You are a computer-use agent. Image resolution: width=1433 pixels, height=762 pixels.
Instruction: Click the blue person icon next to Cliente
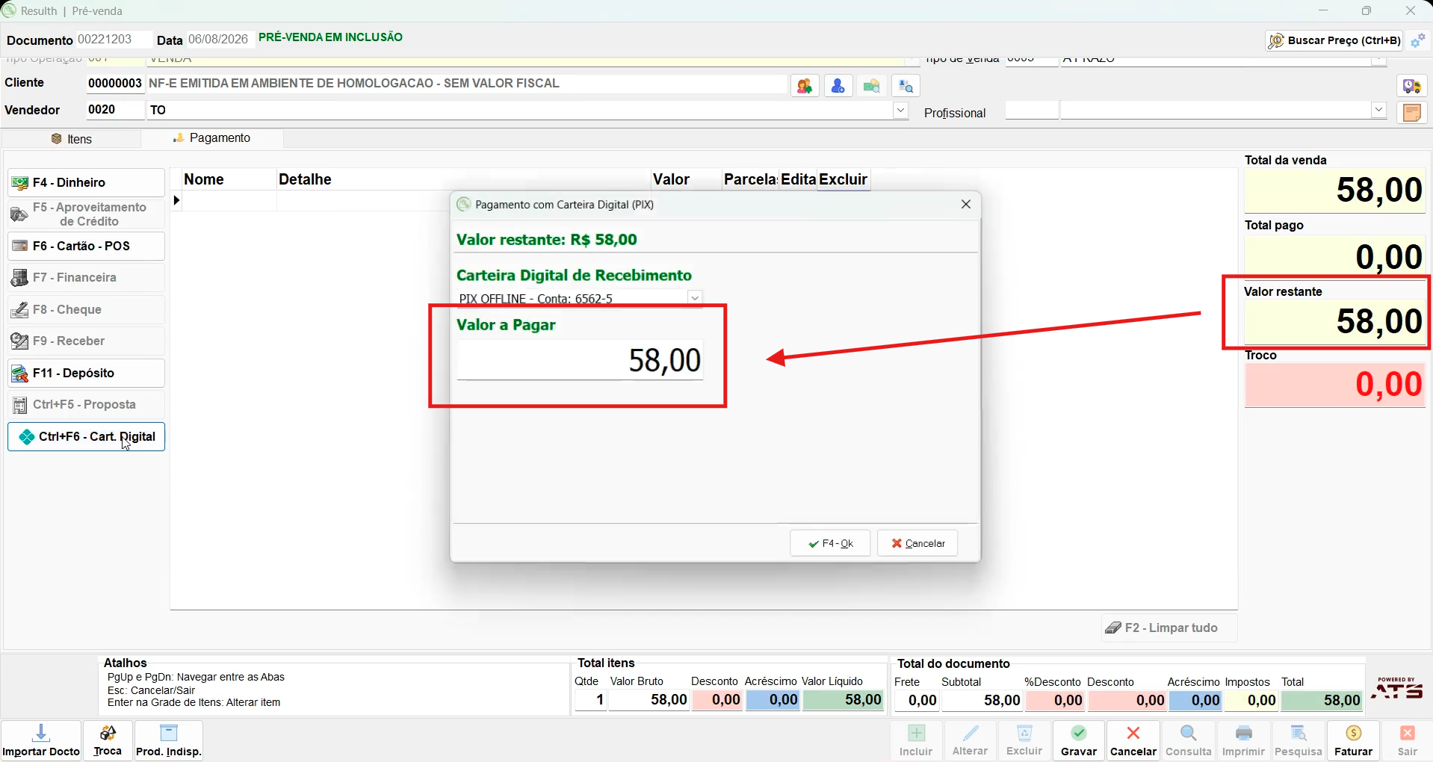(x=838, y=86)
